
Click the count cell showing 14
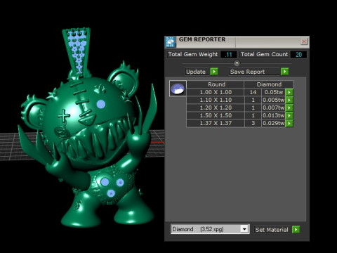point(253,92)
